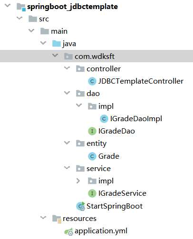
Task: Click the IGradeDao interface icon
Action: pyautogui.click(x=92, y=131)
